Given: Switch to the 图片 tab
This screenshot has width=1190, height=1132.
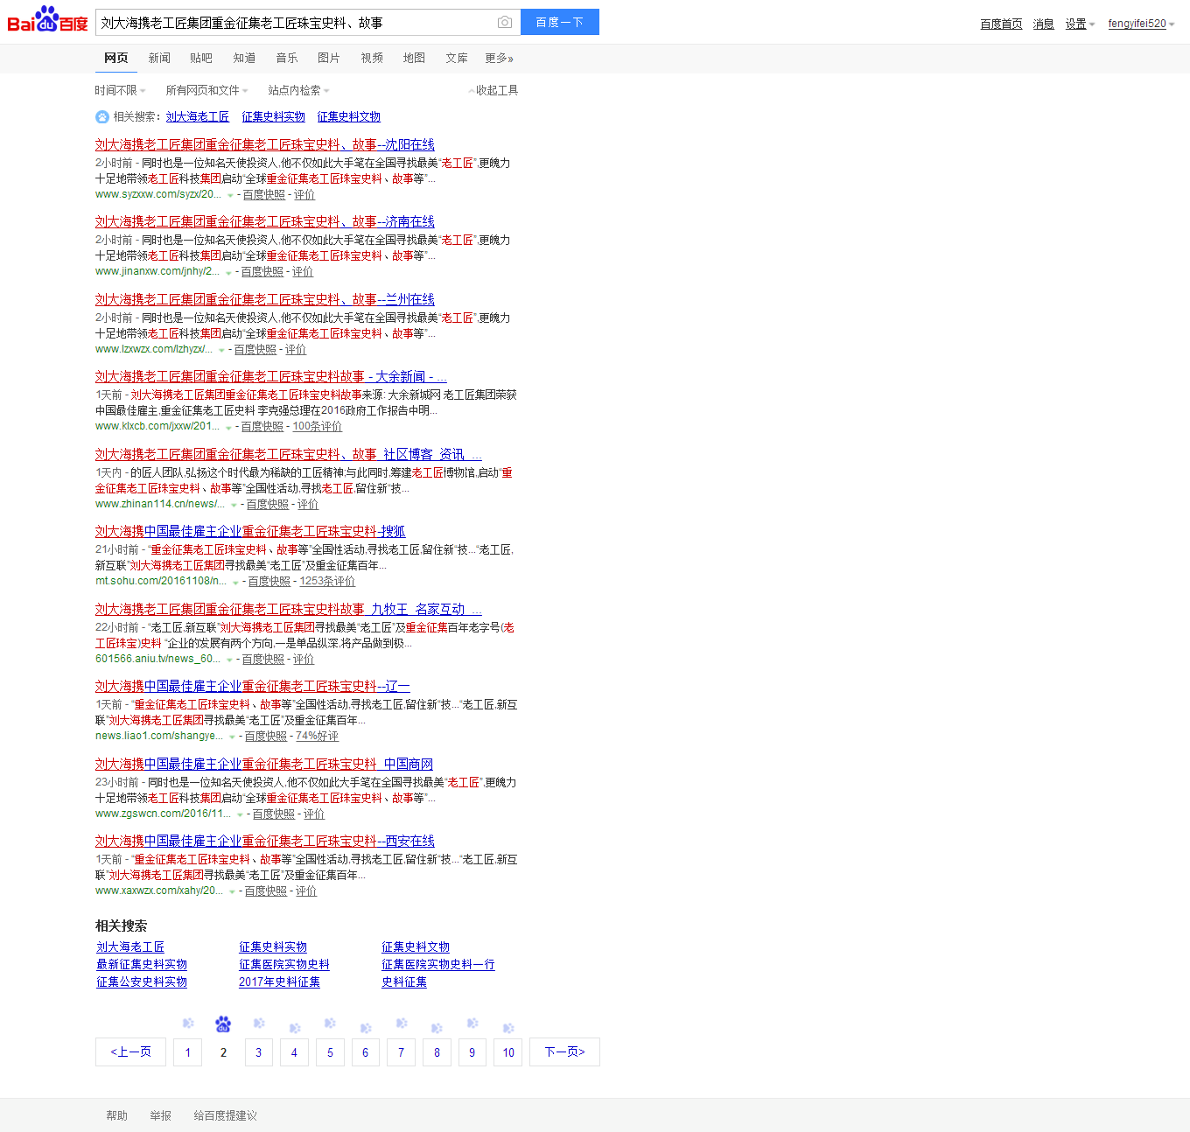Looking at the screenshot, I should pyautogui.click(x=329, y=58).
